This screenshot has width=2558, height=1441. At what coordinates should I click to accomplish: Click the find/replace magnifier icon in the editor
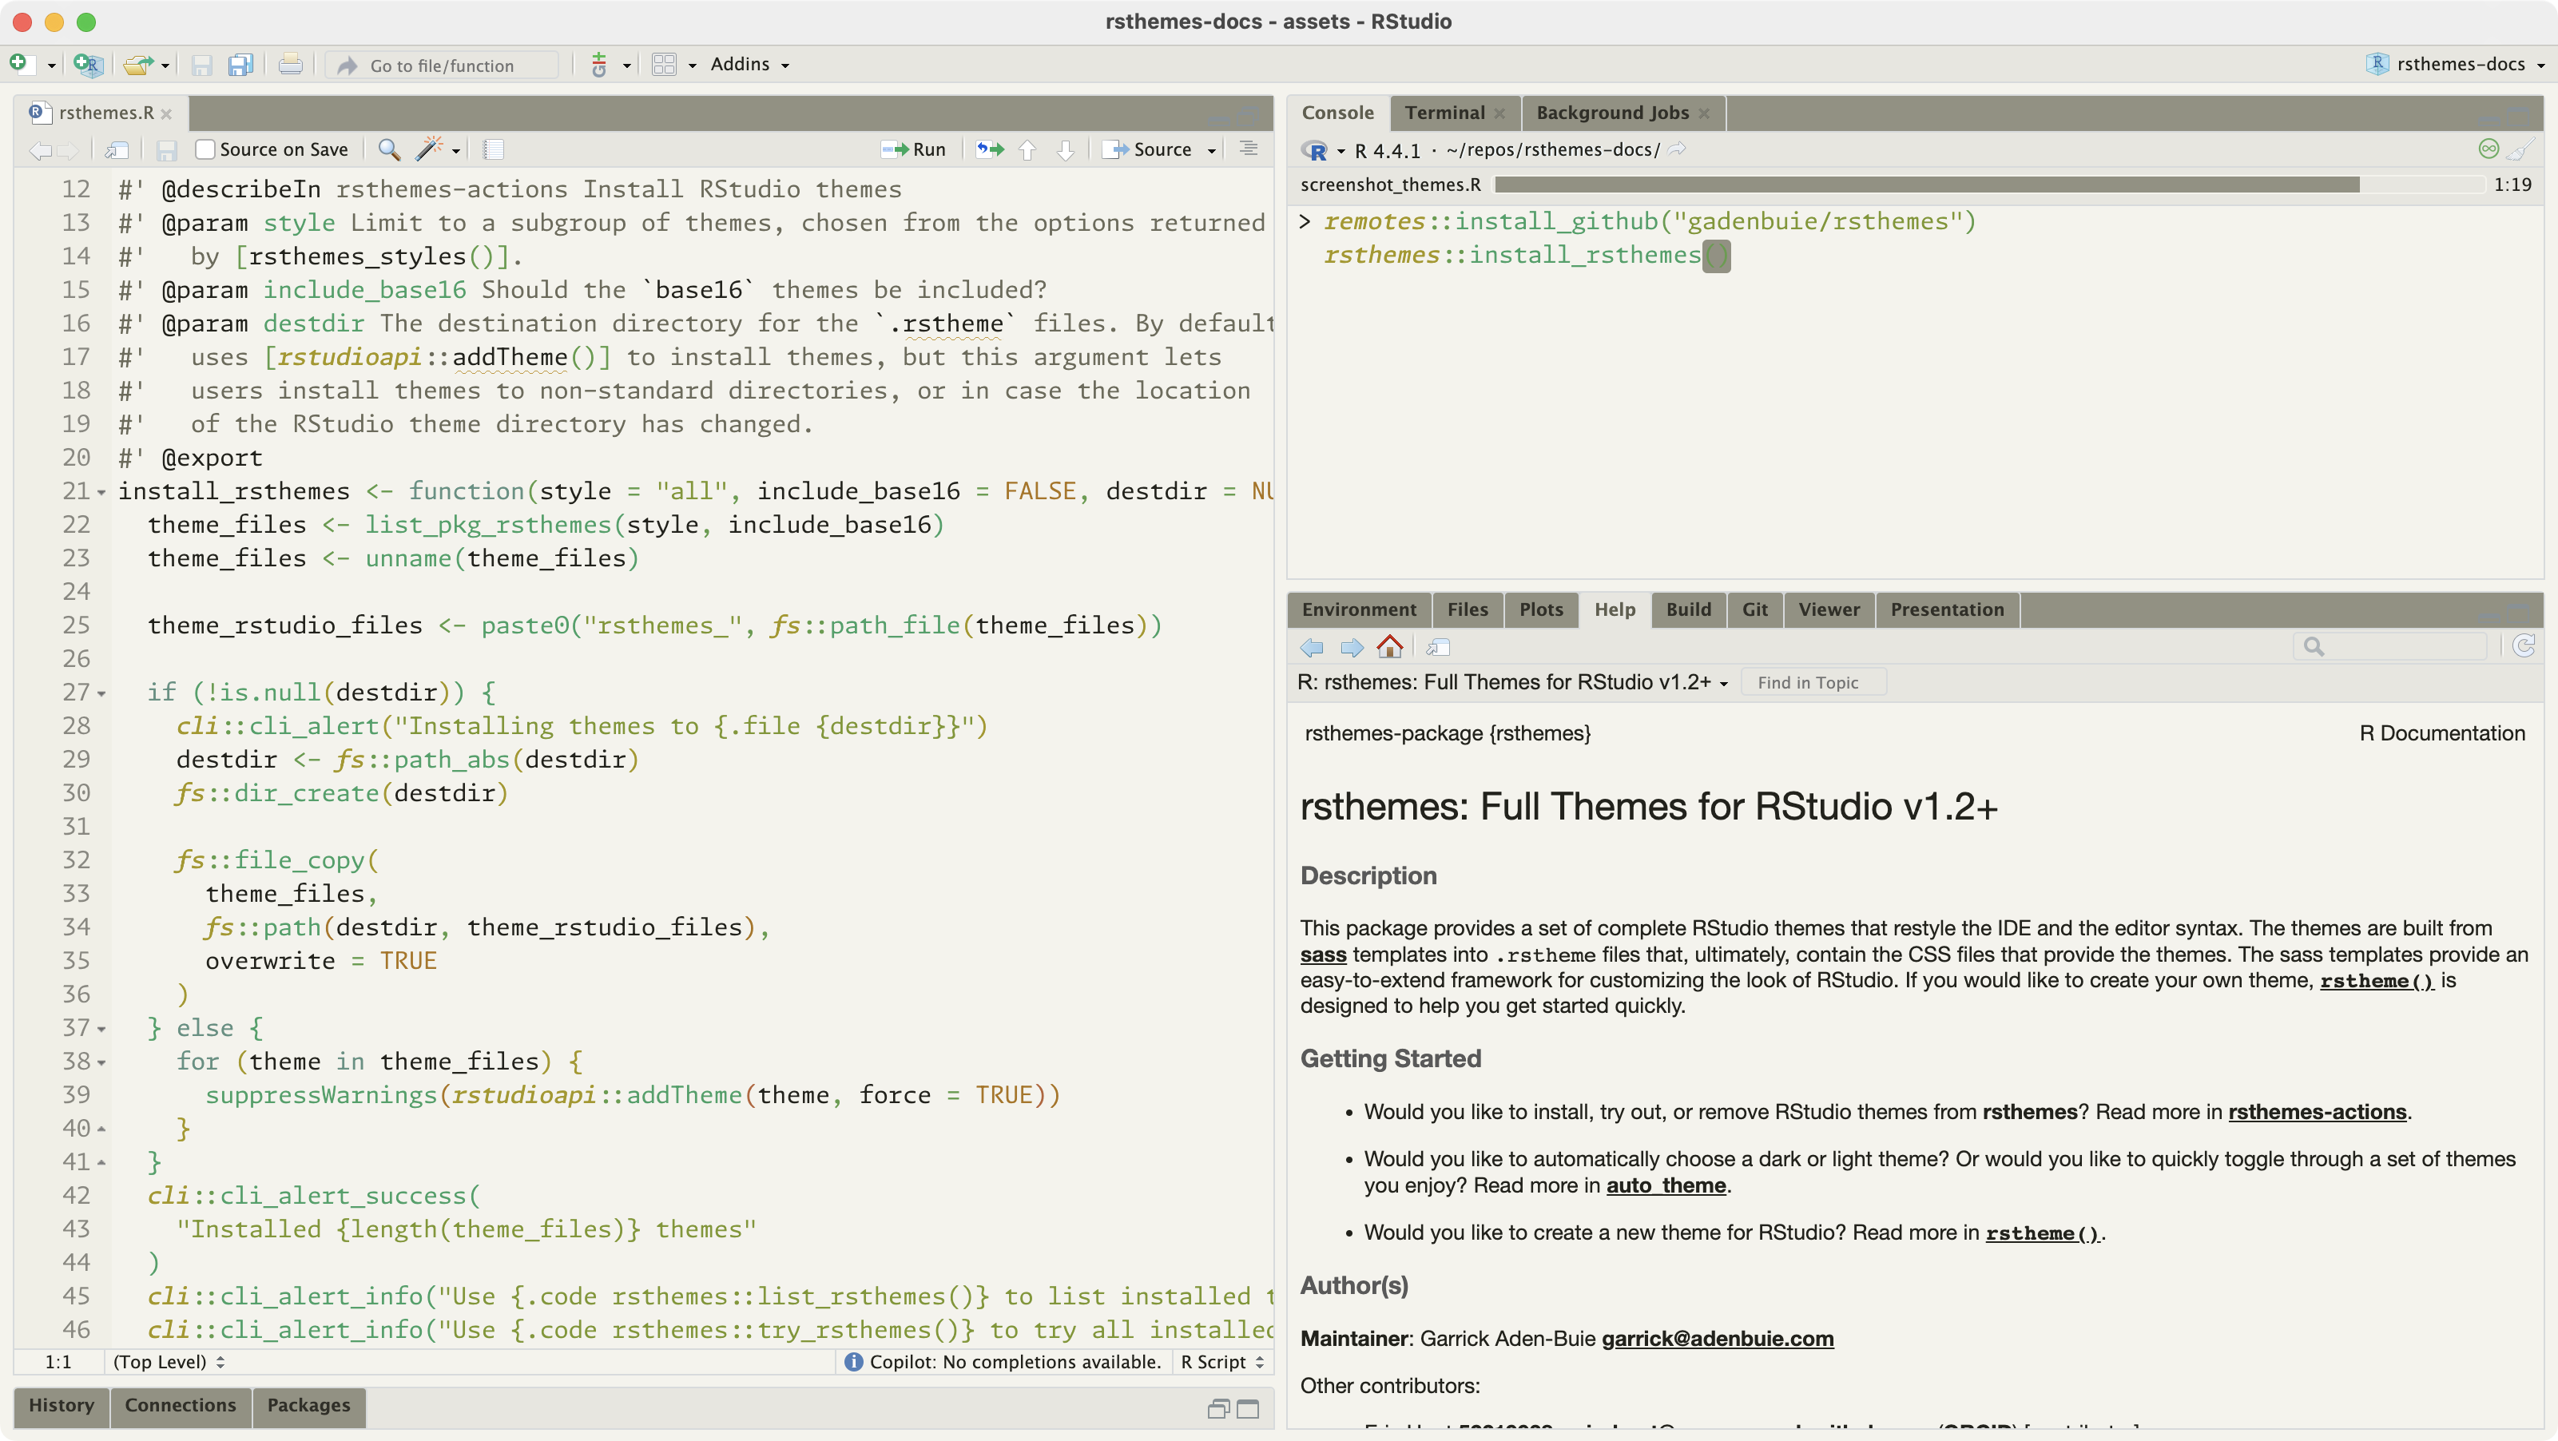(x=389, y=149)
